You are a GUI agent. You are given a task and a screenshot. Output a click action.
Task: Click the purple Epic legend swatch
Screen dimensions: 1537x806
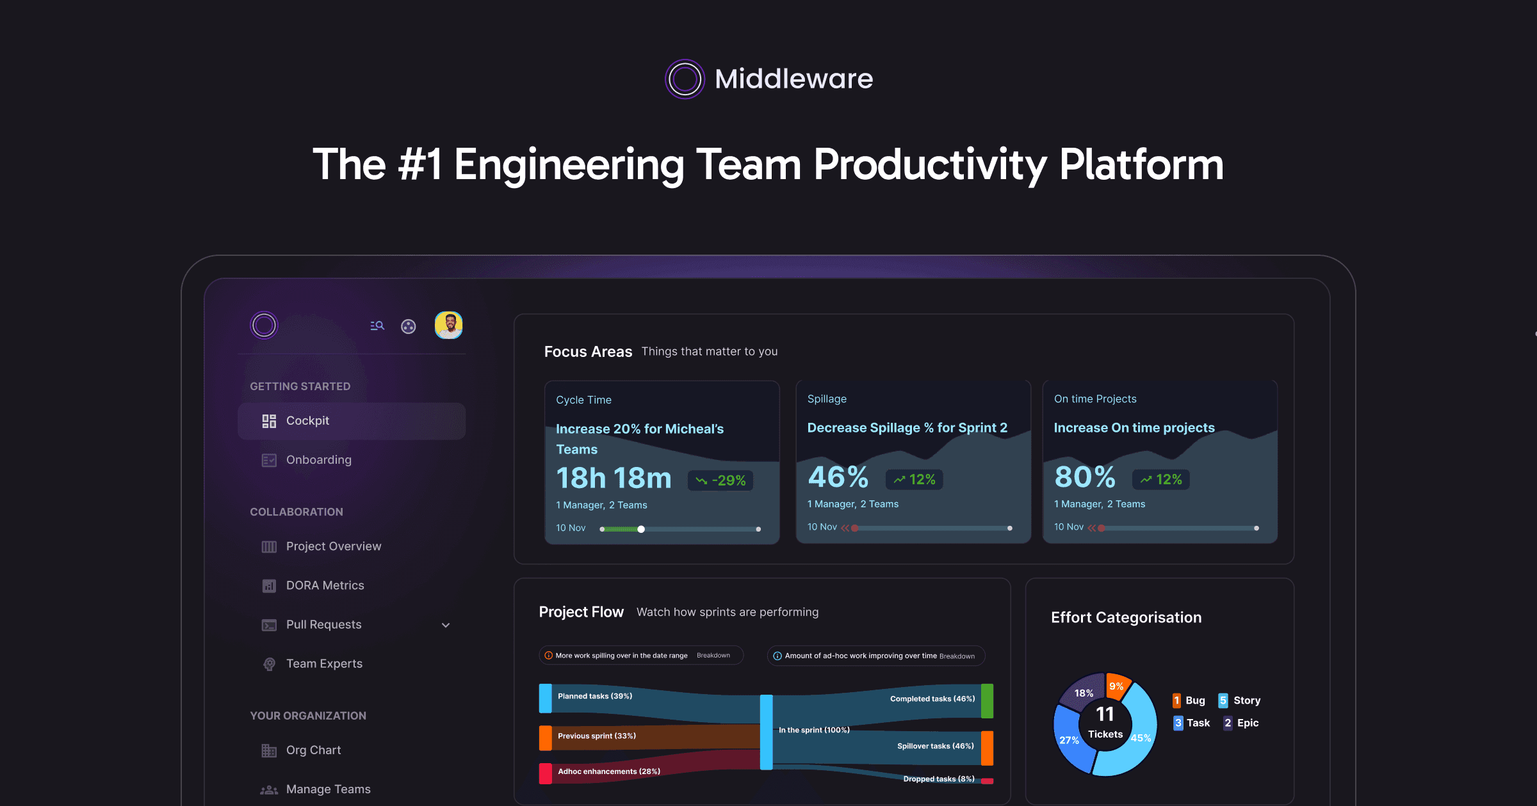point(1228,723)
